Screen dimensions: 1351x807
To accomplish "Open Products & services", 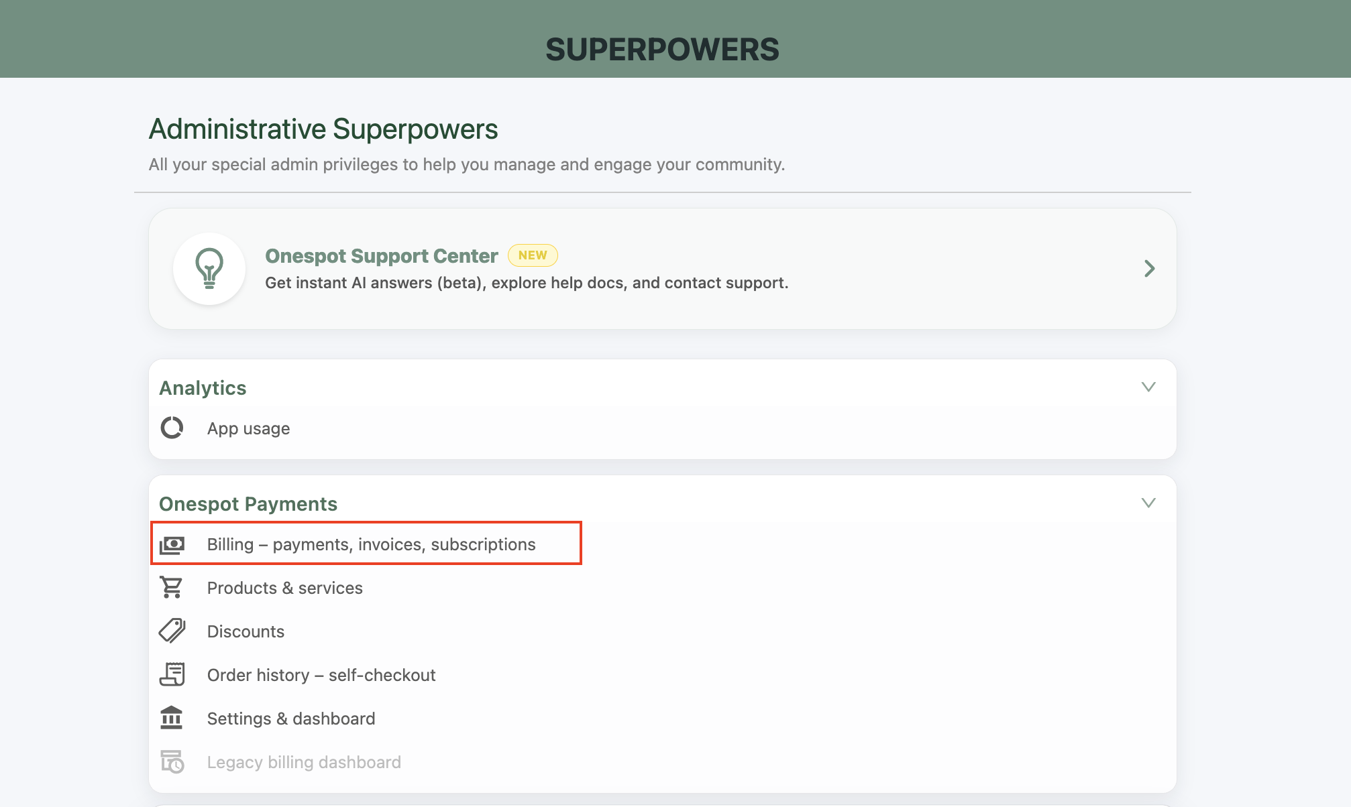I will coord(284,588).
